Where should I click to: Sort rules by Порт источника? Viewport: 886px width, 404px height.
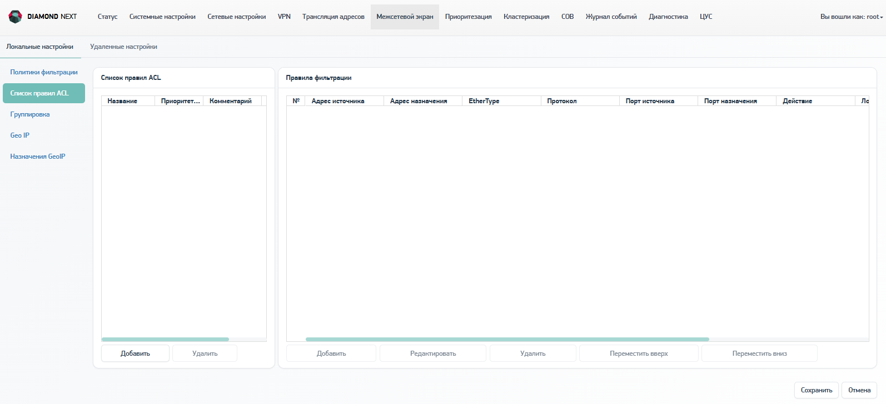tap(659, 101)
